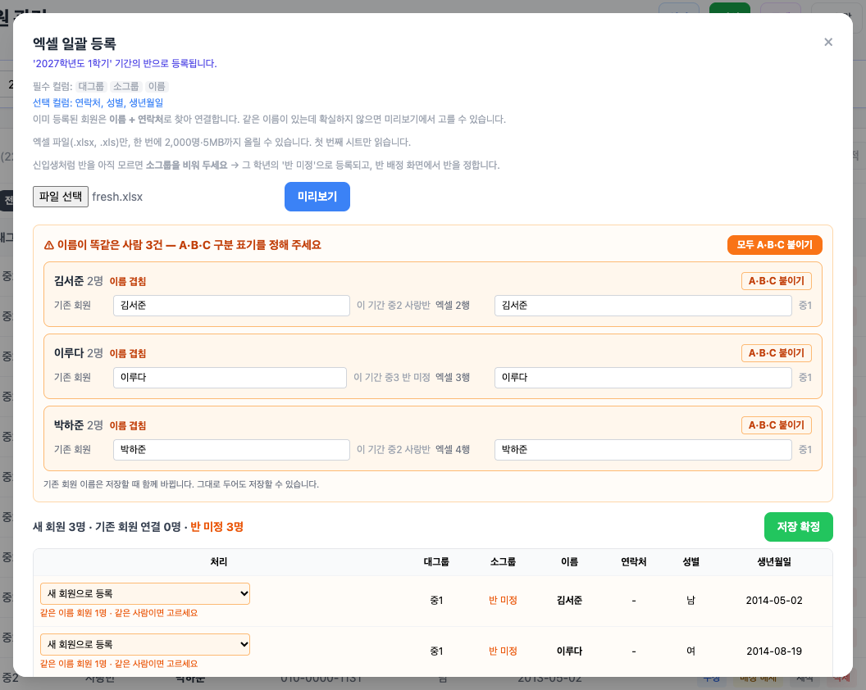Click the green 저장 확정 button
This screenshot has width=866, height=690.
tap(798, 527)
